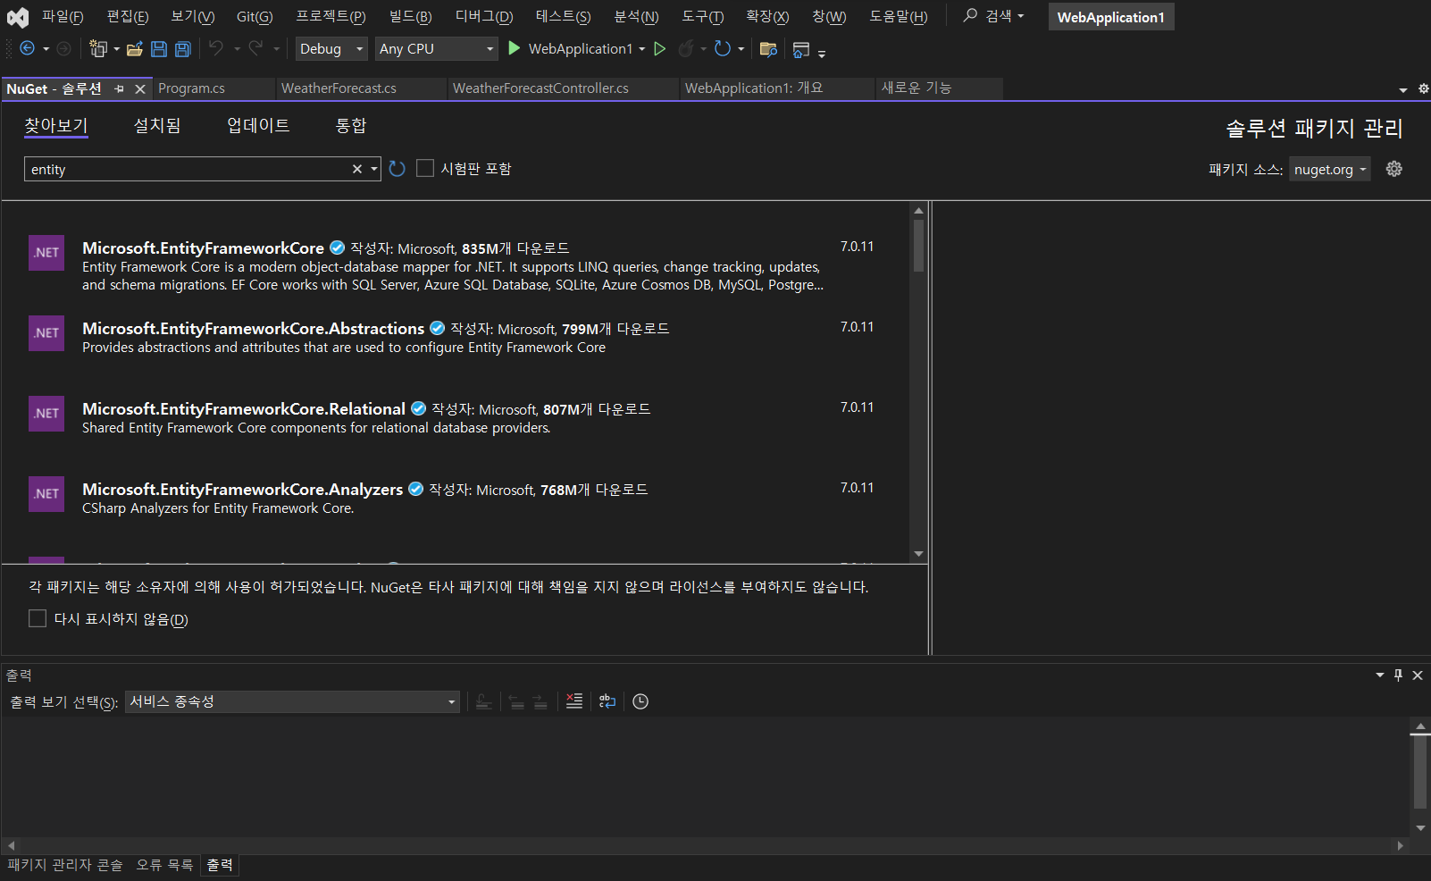Image resolution: width=1431 pixels, height=881 pixels.
Task: Click the new project icon
Action: [97, 48]
